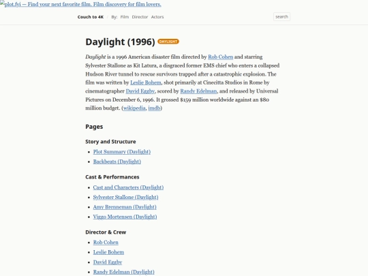The height and width of the screenshot is (276, 368).
Task: Open the plot.fyi logo link
Action: pyautogui.click(x=80, y=4)
